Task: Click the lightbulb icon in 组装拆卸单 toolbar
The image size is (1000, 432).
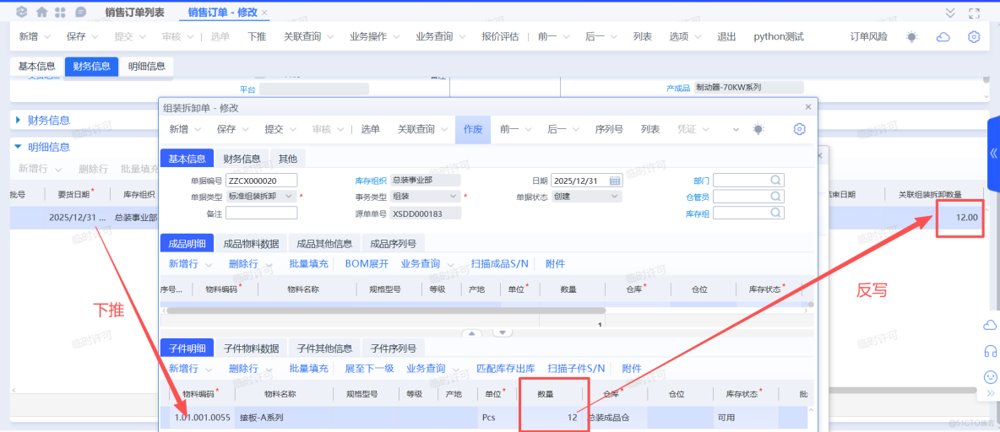Action: (758, 129)
